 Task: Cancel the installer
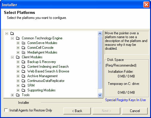(x=135, y=111)
